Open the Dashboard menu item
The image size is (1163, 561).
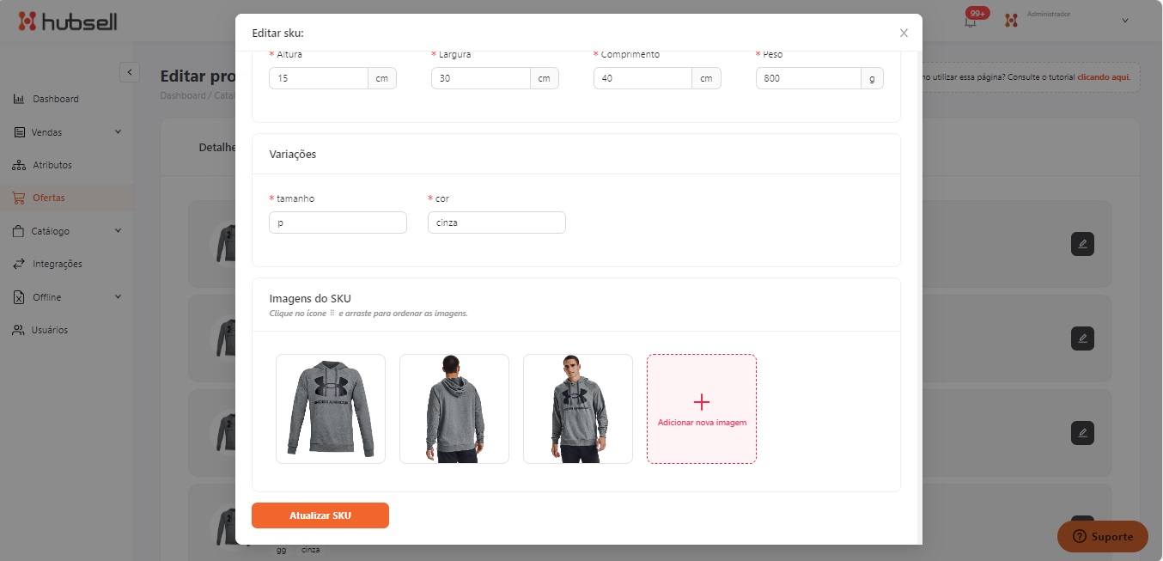[x=55, y=99]
